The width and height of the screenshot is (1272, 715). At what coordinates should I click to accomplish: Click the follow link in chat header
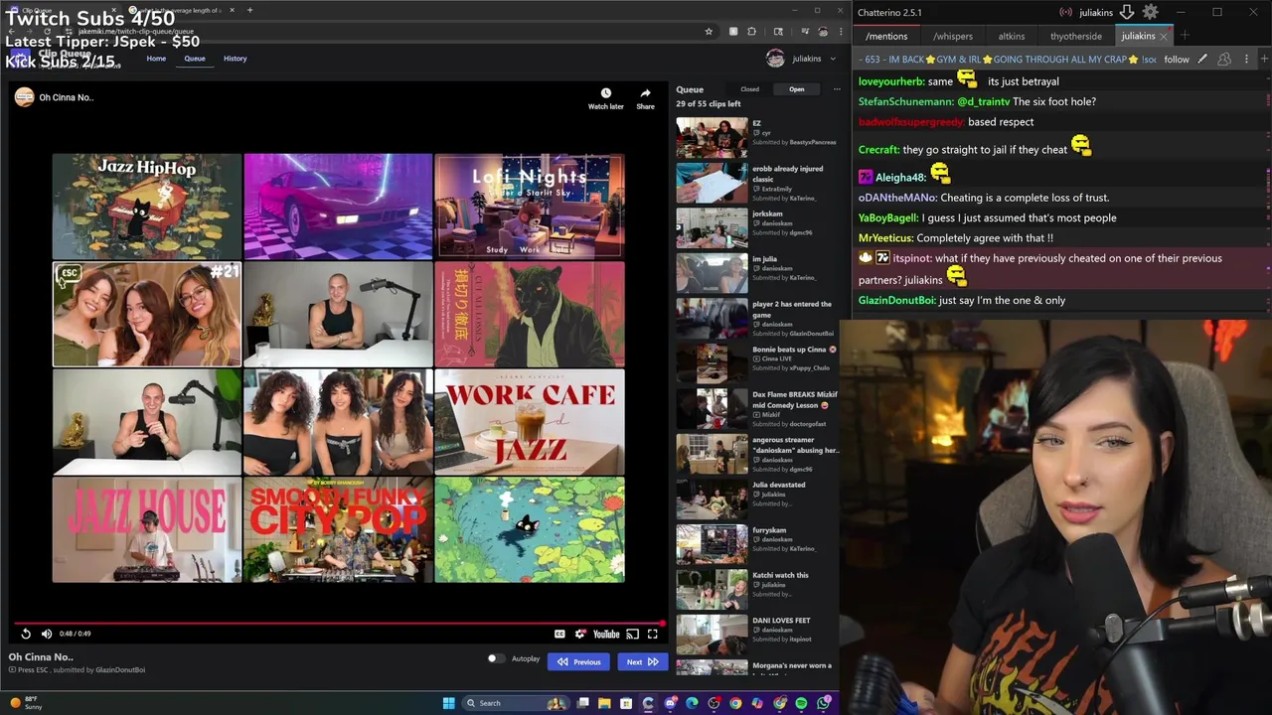[x=1177, y=60]
